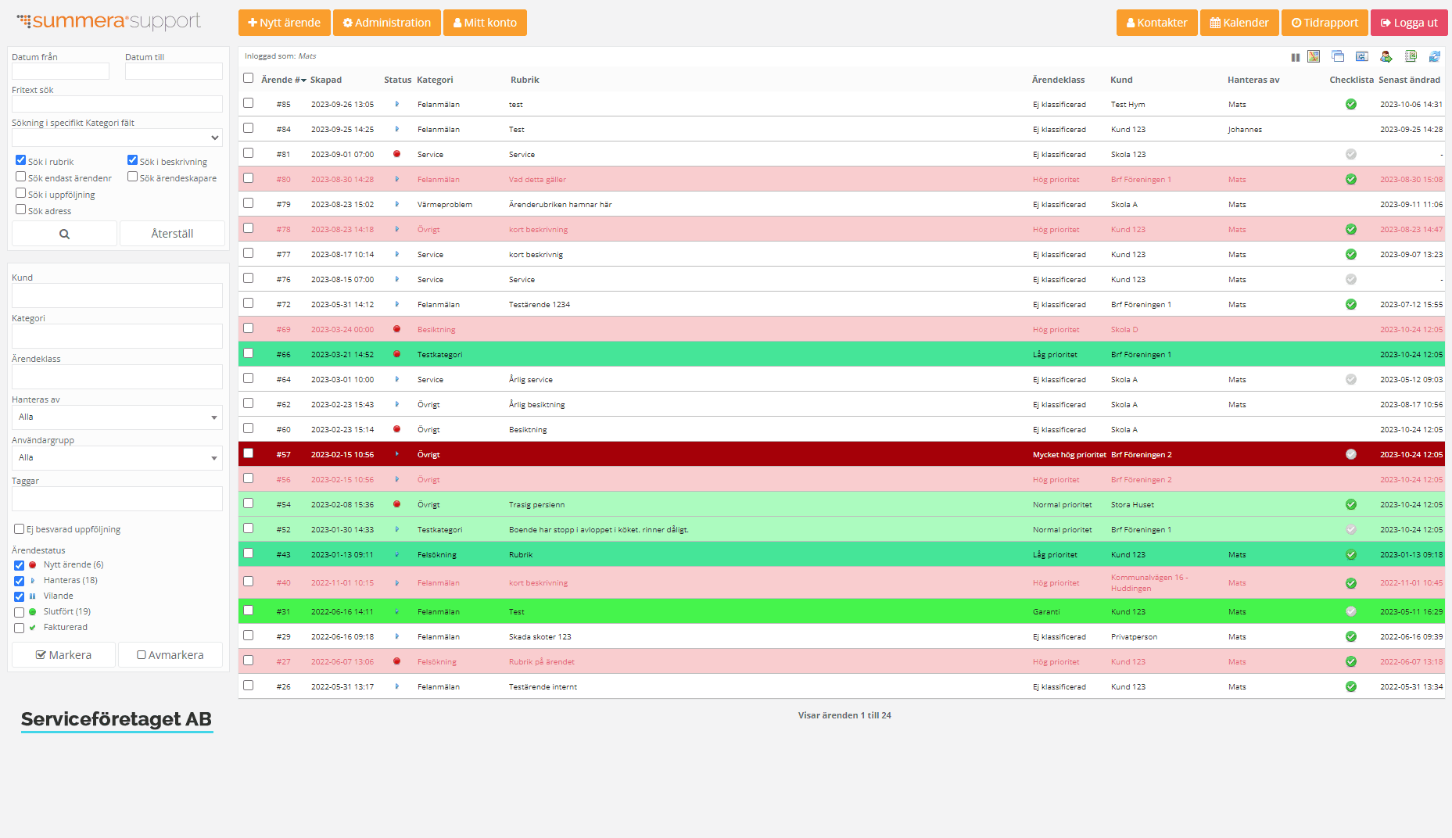Open 'Mitt konto' menu
1452x838 pixels.
[485, 23]
